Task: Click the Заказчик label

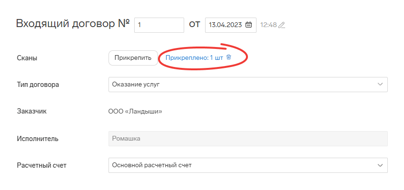Action: coord(32,112)
